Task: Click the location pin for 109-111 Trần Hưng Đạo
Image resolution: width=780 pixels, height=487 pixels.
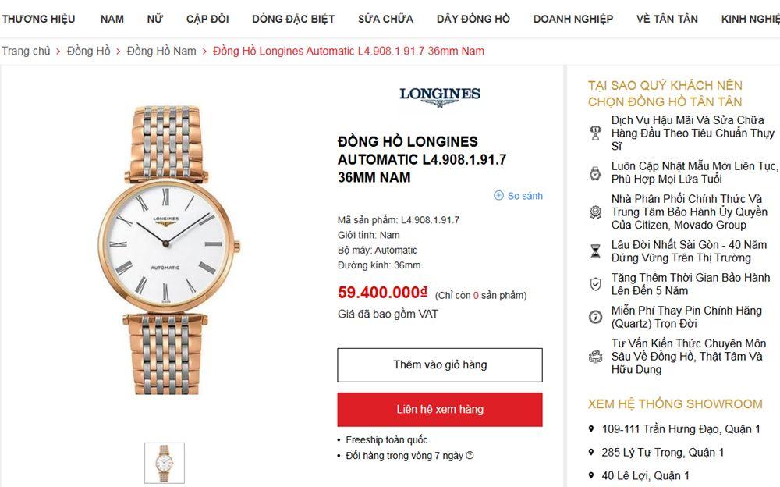Action: coord(591,429)
